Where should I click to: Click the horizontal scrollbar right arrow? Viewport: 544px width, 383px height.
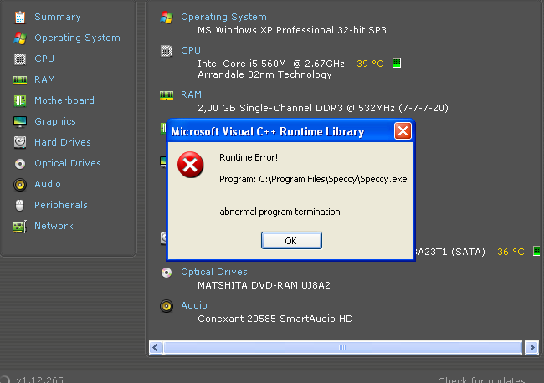pyautogui.click(x=531, y=347)
